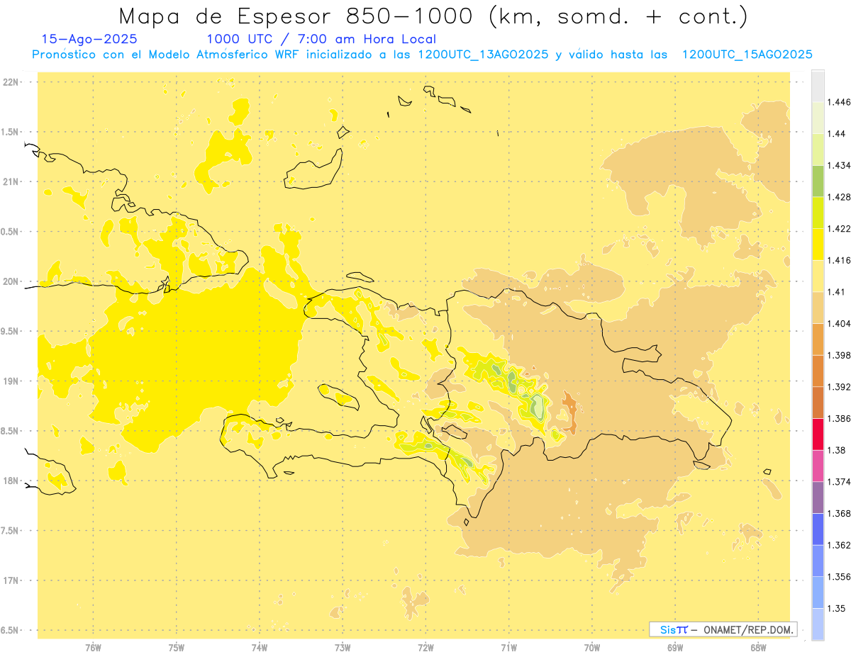Pick the red swatch between 1.38 and 1.386
Image resolution: width=851 pixels, height=657 pixels.
click(x=818, y=434)
